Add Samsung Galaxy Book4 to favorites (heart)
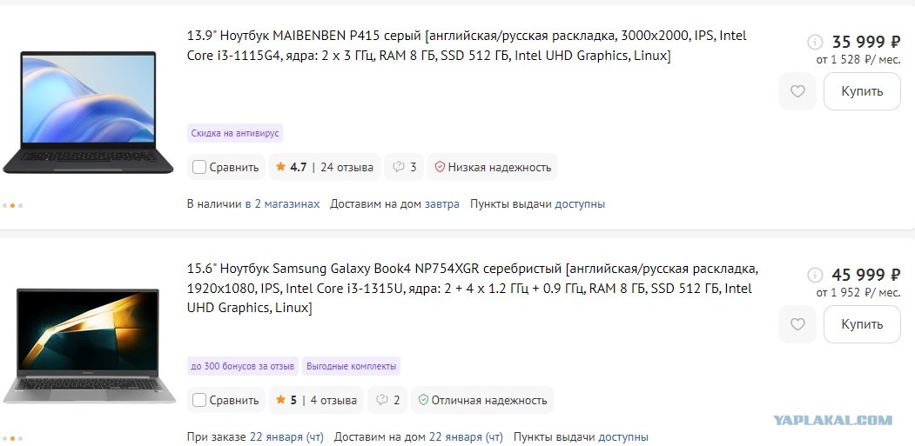The image size is (915, 446). coord(797,324)
